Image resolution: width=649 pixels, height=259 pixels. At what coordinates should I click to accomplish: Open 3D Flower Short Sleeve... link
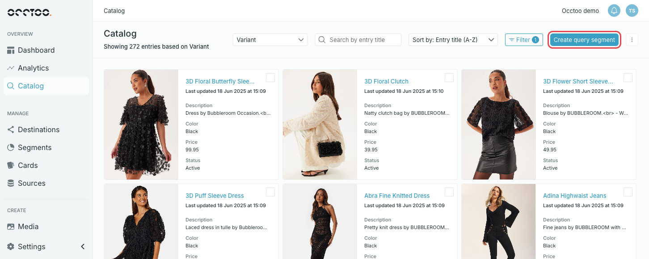pos(578,81)
